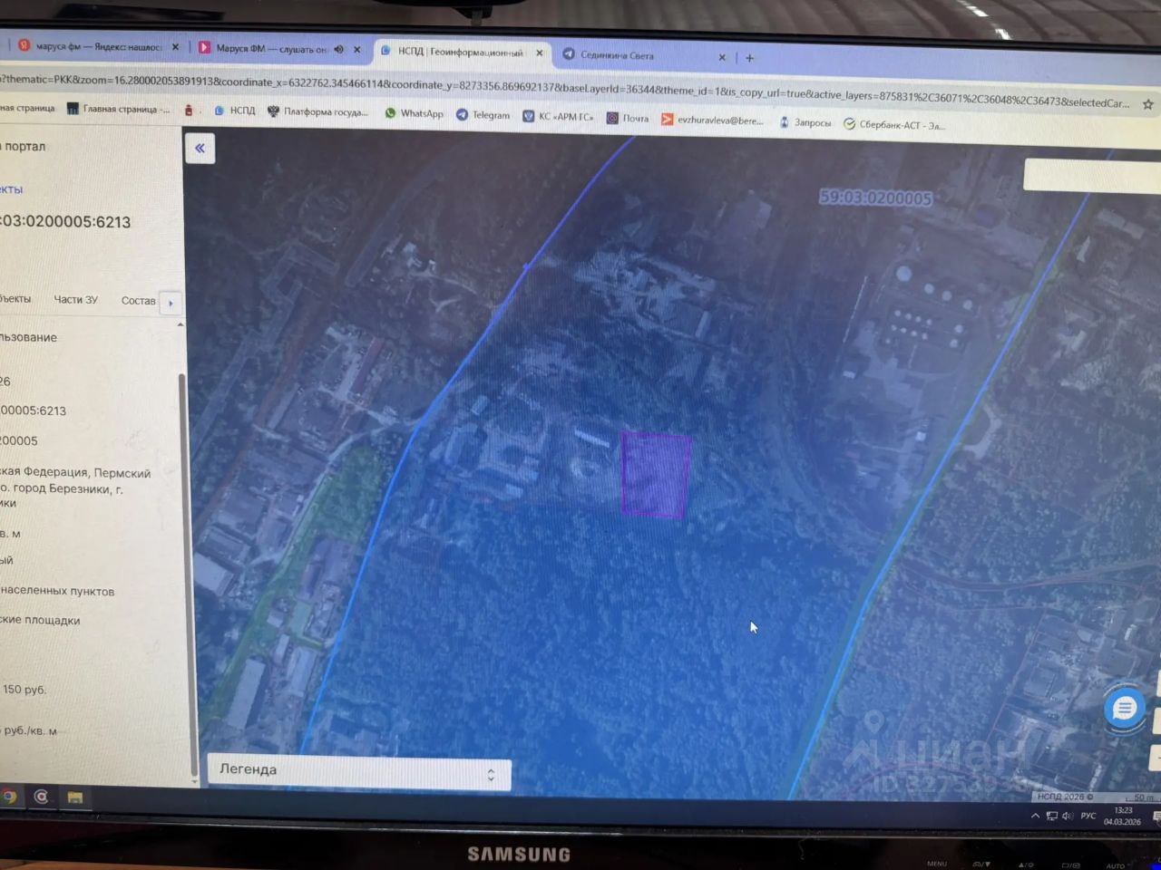Switch to the Состав tab
The width and height of the screenshot is (1161, 870).
[x=138, y=301]
